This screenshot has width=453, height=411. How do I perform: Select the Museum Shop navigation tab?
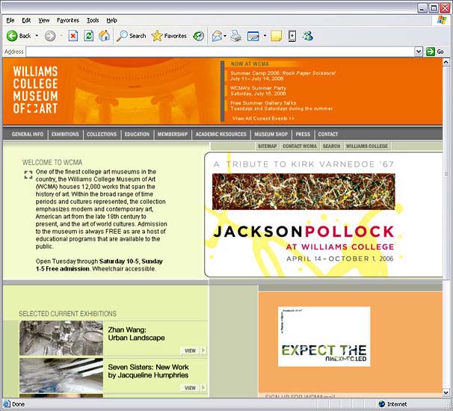coord(271,135)
